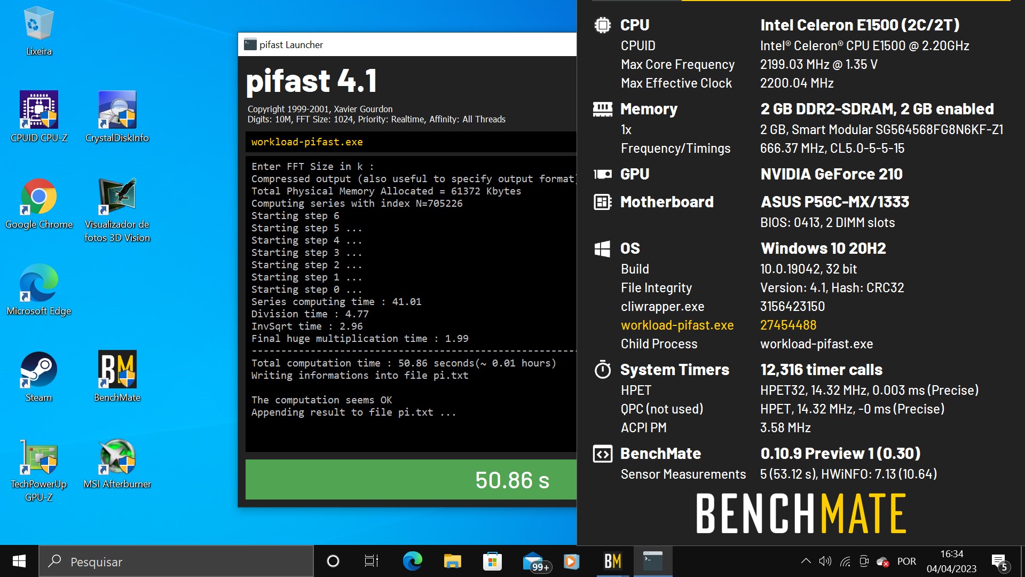Open Microsoft Edge from the taskbar
The image size is (1025, 577).
pyautogui.click(x=412, y=561)
